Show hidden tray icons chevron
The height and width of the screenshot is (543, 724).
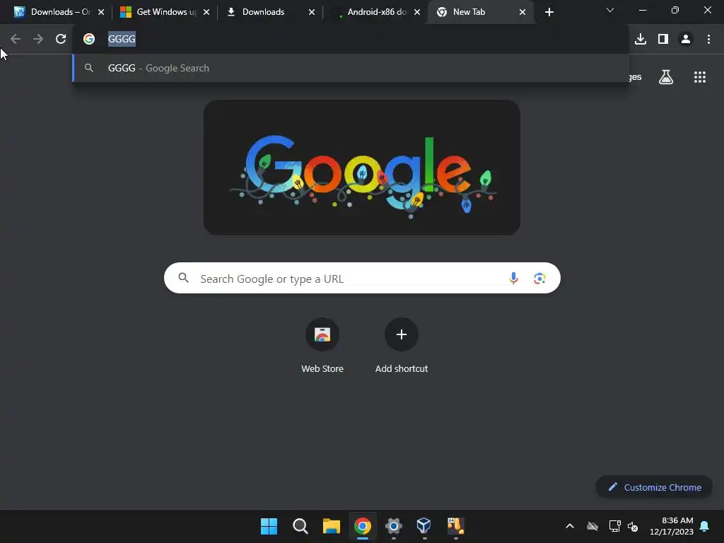570,526
